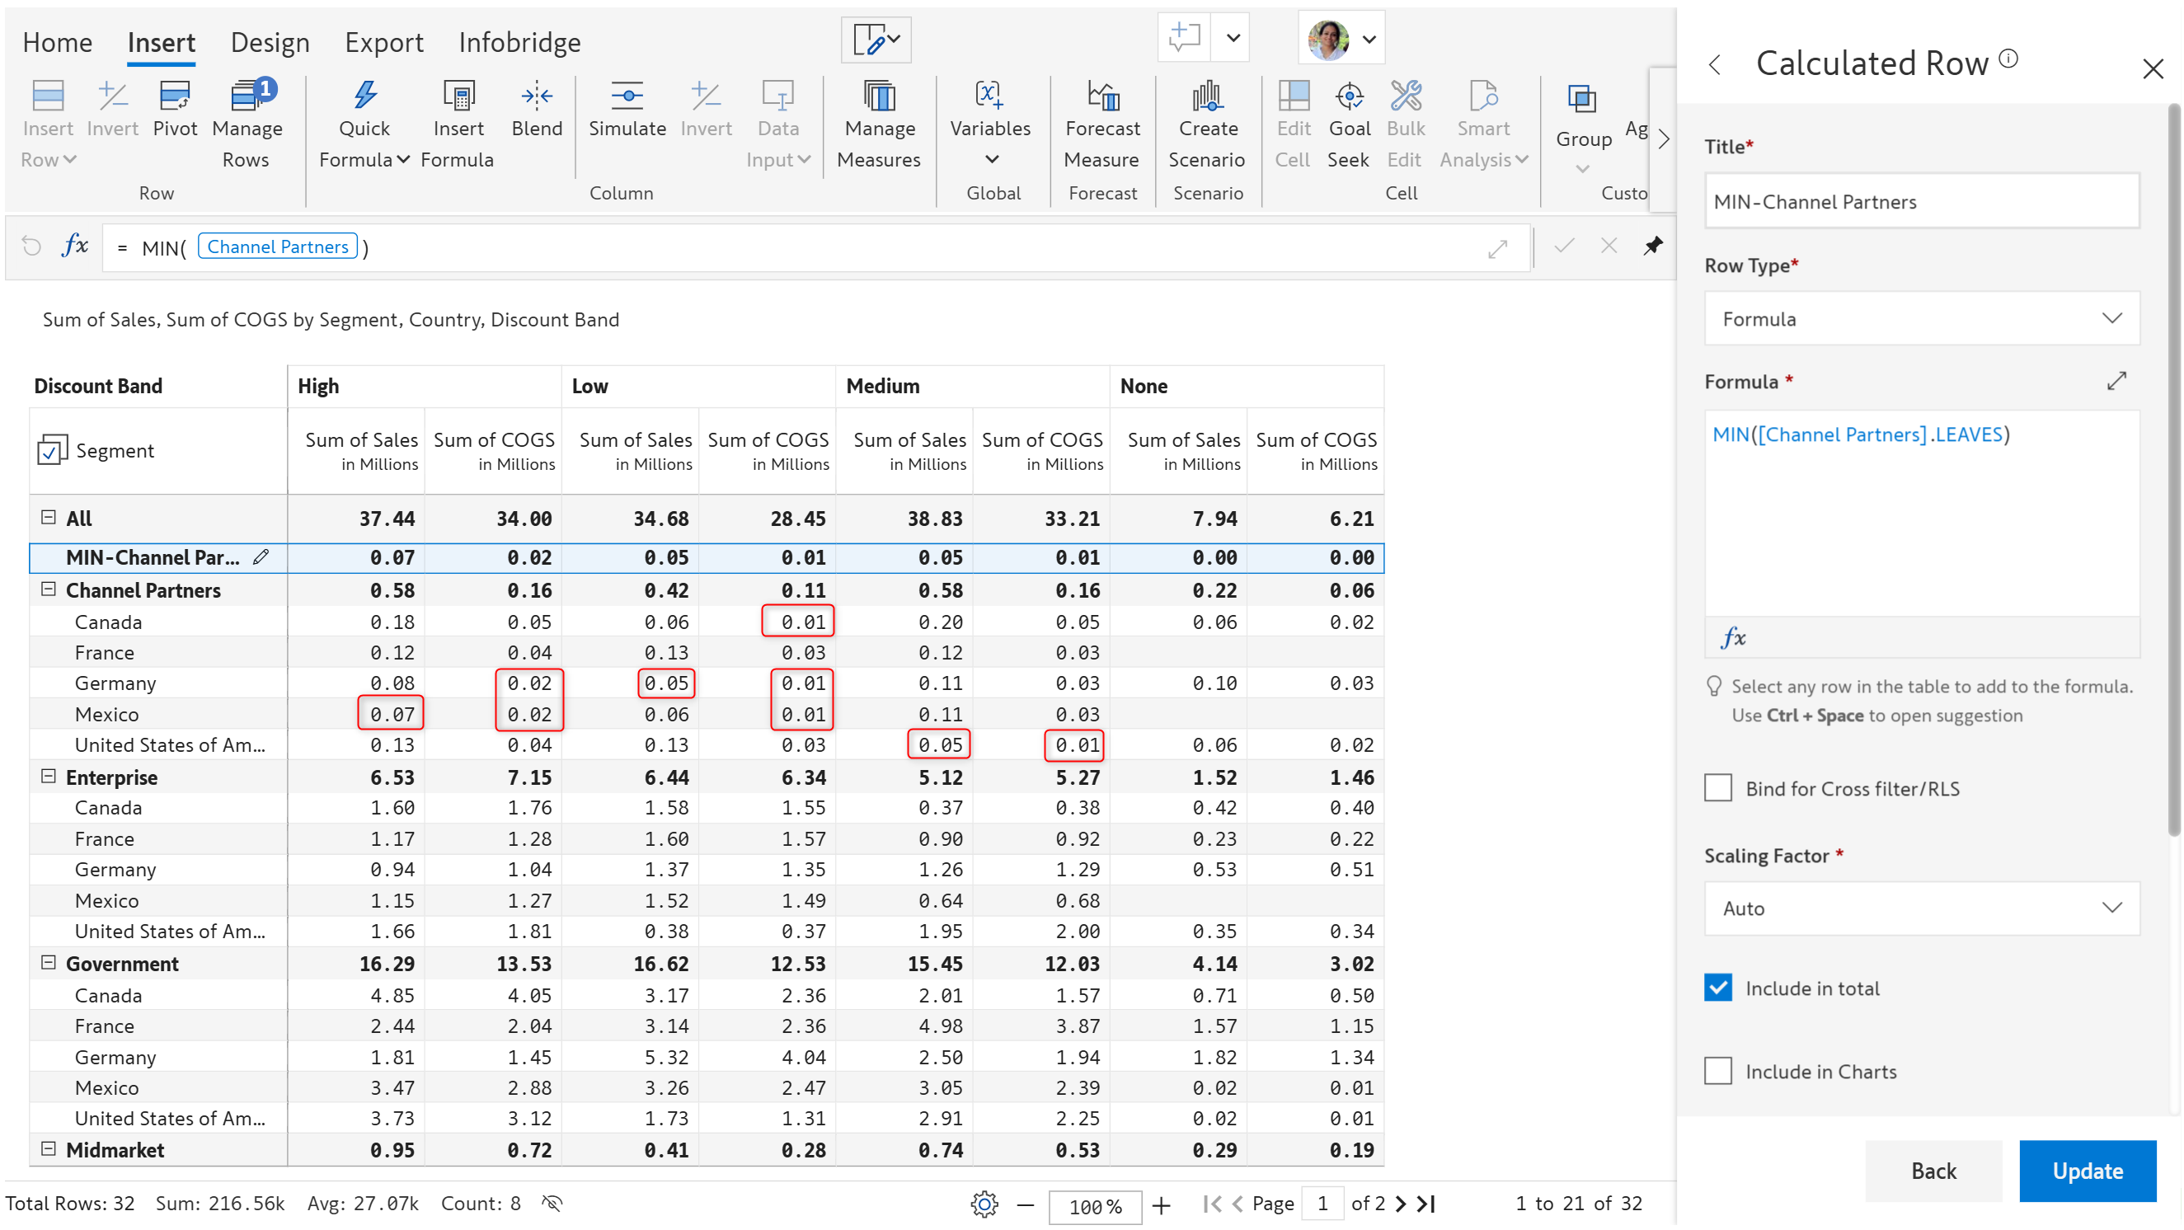Open the Export tab

tap(383, 42)
